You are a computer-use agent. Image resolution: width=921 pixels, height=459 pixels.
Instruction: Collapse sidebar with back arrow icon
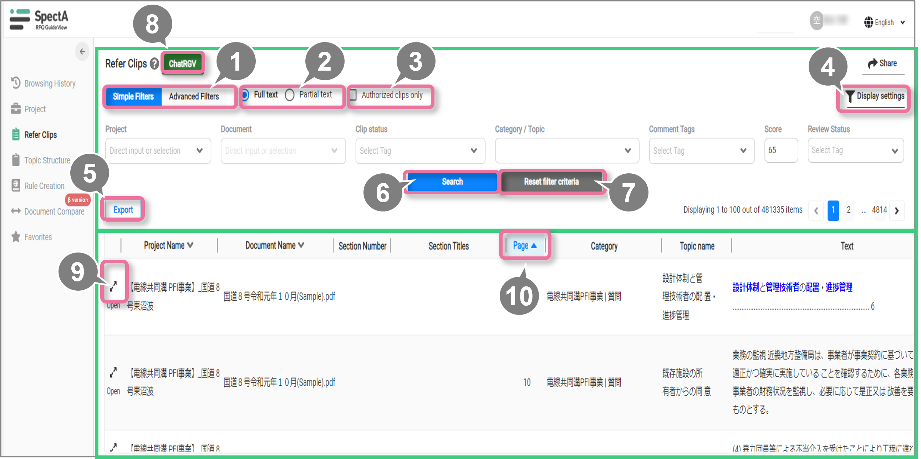pos(82,51)
